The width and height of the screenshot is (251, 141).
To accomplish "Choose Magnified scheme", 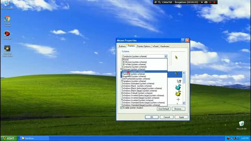I will [145, 76].
